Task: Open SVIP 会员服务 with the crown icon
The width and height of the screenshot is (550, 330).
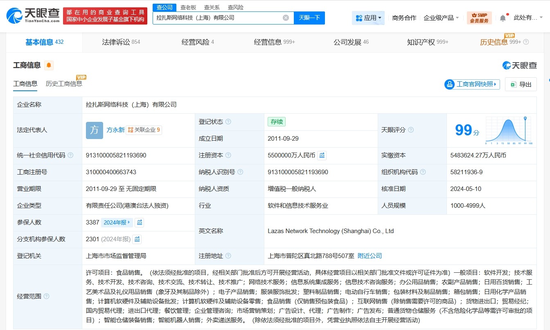Action: tap(479, 18)
